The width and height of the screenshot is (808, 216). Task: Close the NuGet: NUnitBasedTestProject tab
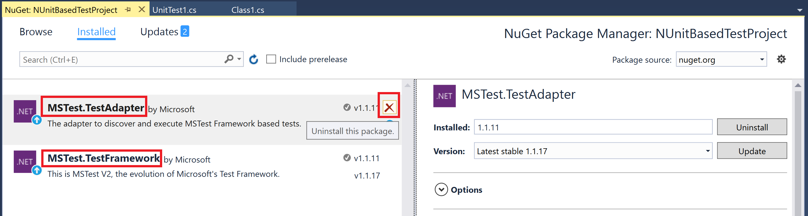point(142,10)
